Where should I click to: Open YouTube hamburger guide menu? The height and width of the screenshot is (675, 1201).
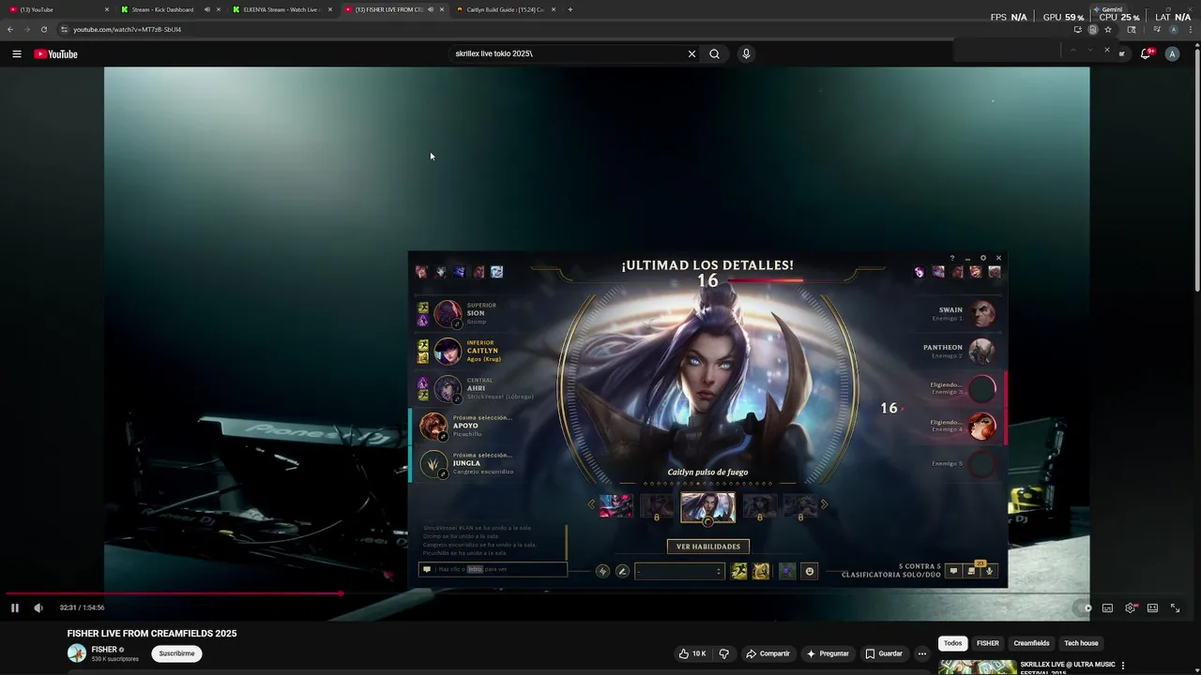(x=16, y=53)
